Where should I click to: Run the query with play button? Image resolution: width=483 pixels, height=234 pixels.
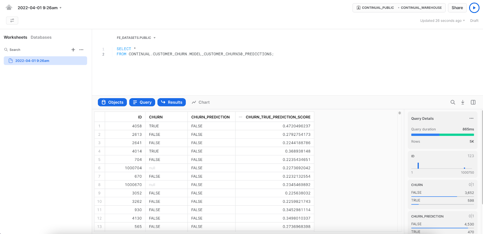point(474,8)
